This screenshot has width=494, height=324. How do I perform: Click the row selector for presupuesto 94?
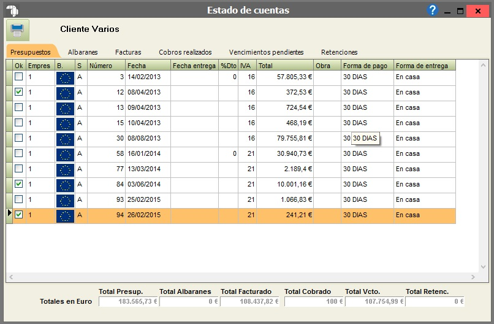pos(9,216)
